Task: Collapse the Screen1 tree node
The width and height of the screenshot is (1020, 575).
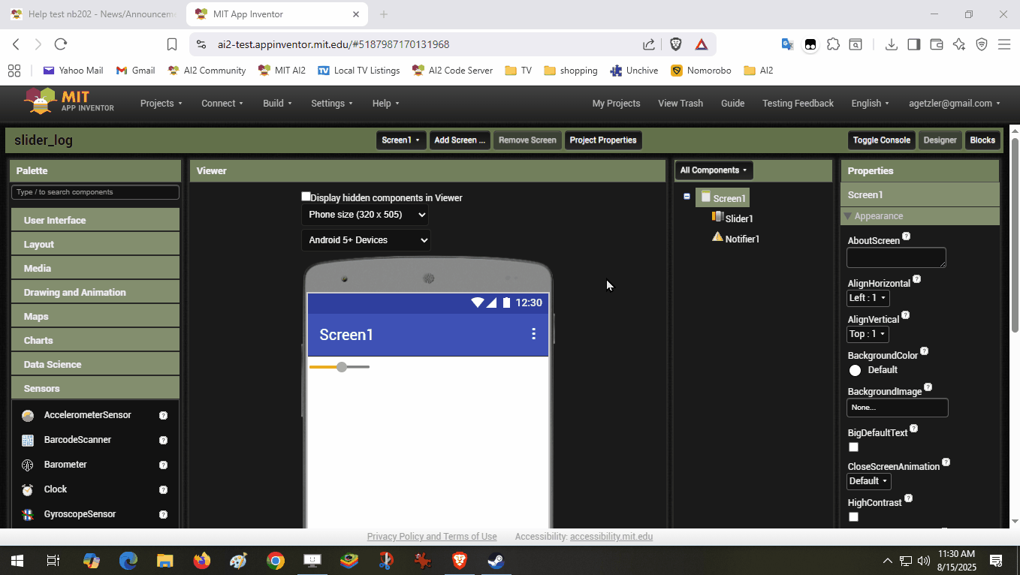Action: 687,197
